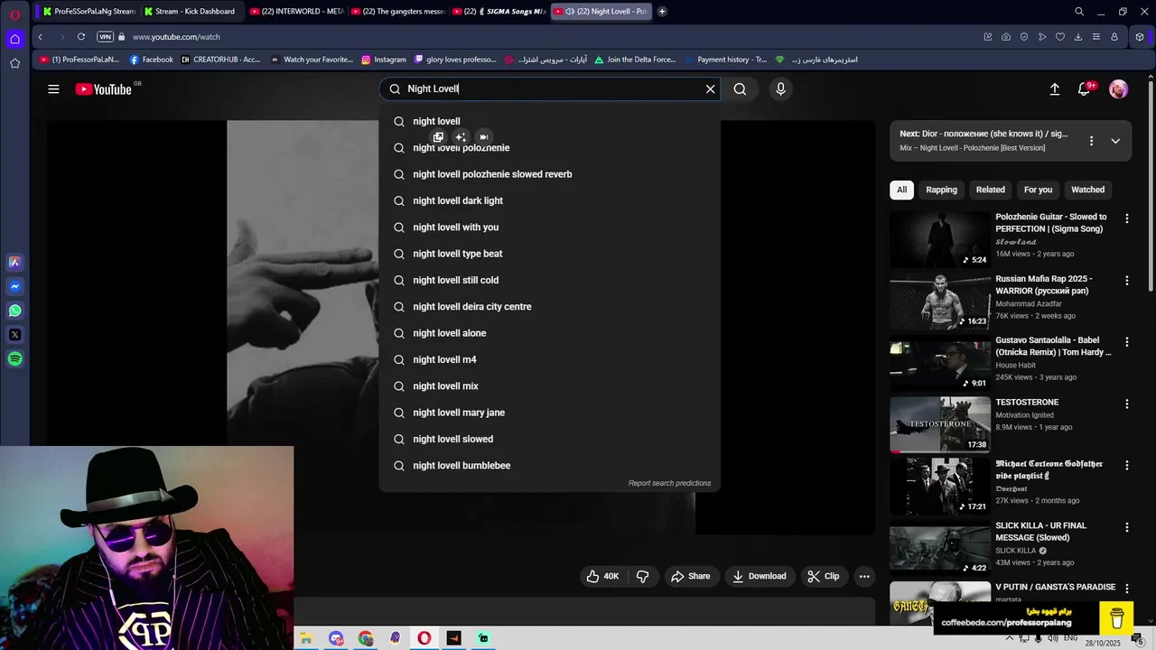Screen dimensions: 1156x650
Task: Open options for SLICK KILLA video
Action: (x=1126, y=527)
